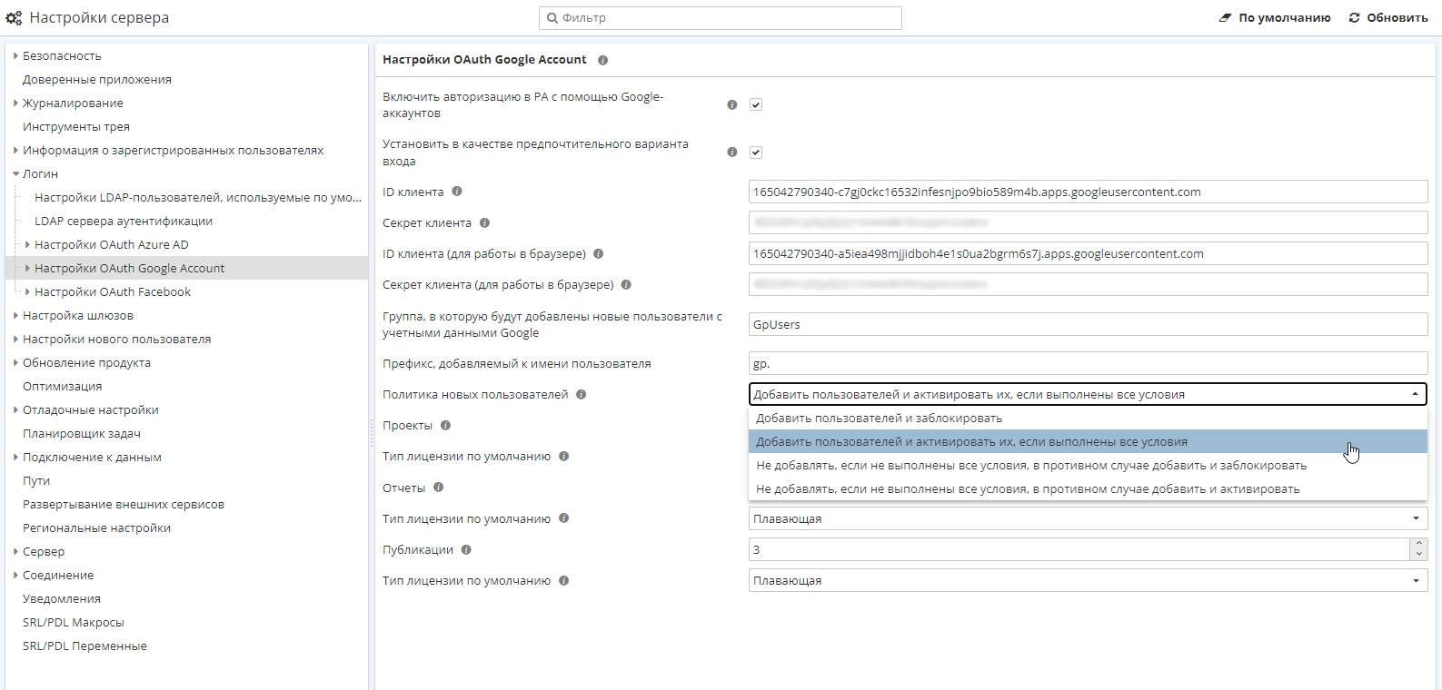Show info for license type under Публикации
This screenshot has width=1442, height=690.
coord(563,581)
